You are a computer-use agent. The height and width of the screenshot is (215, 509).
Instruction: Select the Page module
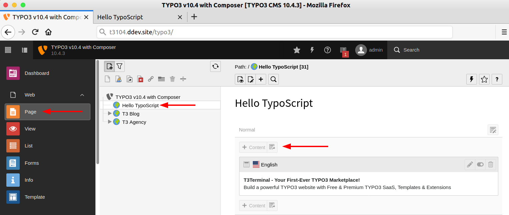(x=48, y=112)
